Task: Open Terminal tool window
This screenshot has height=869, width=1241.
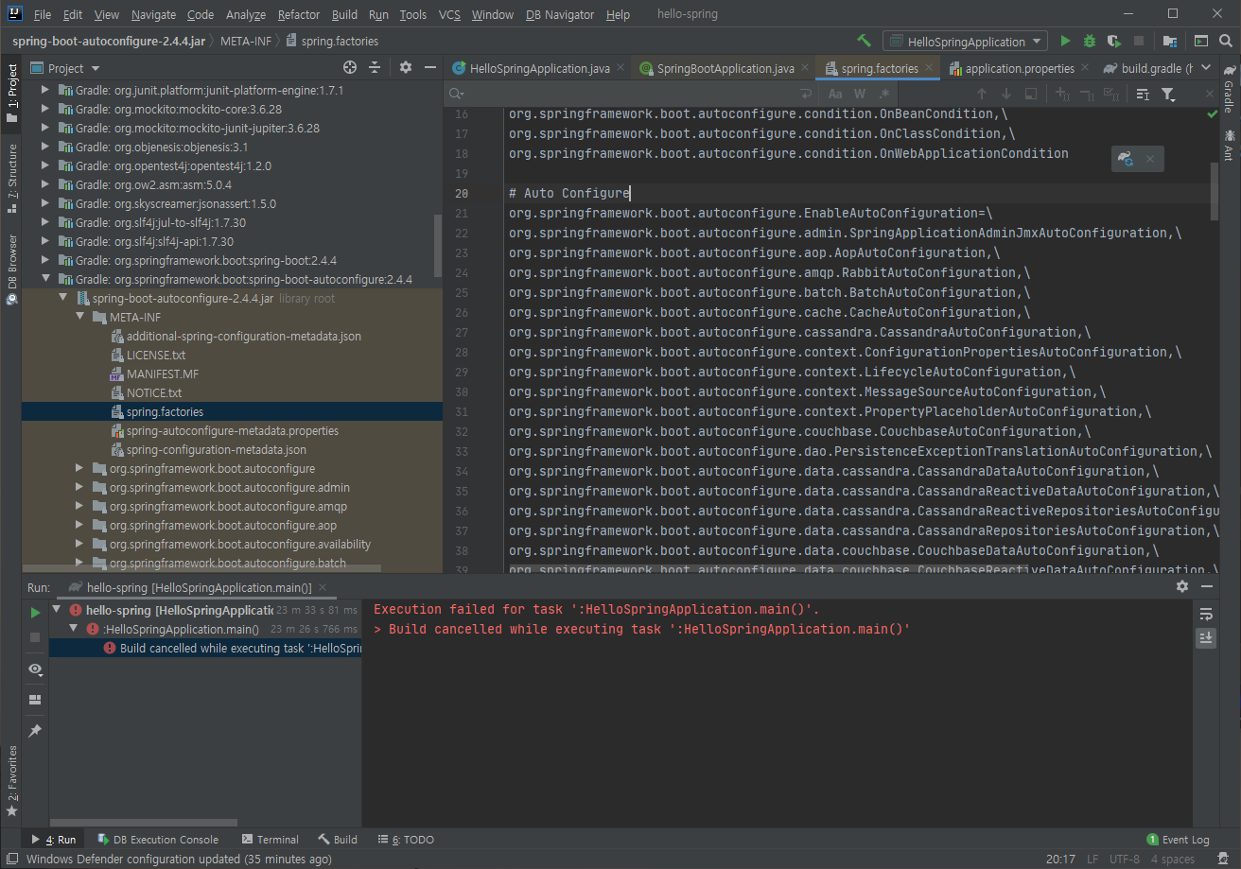Action: [x=270, y=839]
